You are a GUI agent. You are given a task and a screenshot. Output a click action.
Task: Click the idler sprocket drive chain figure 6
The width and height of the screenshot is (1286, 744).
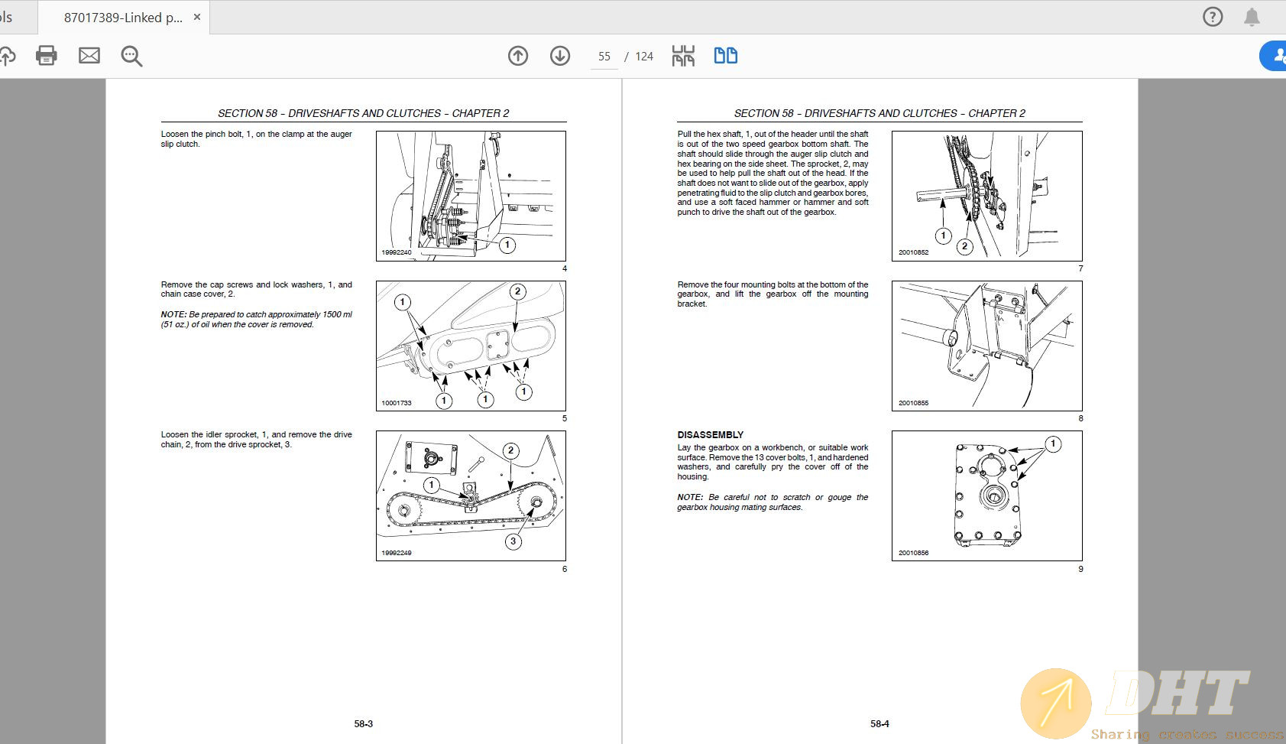pos(471,495)
